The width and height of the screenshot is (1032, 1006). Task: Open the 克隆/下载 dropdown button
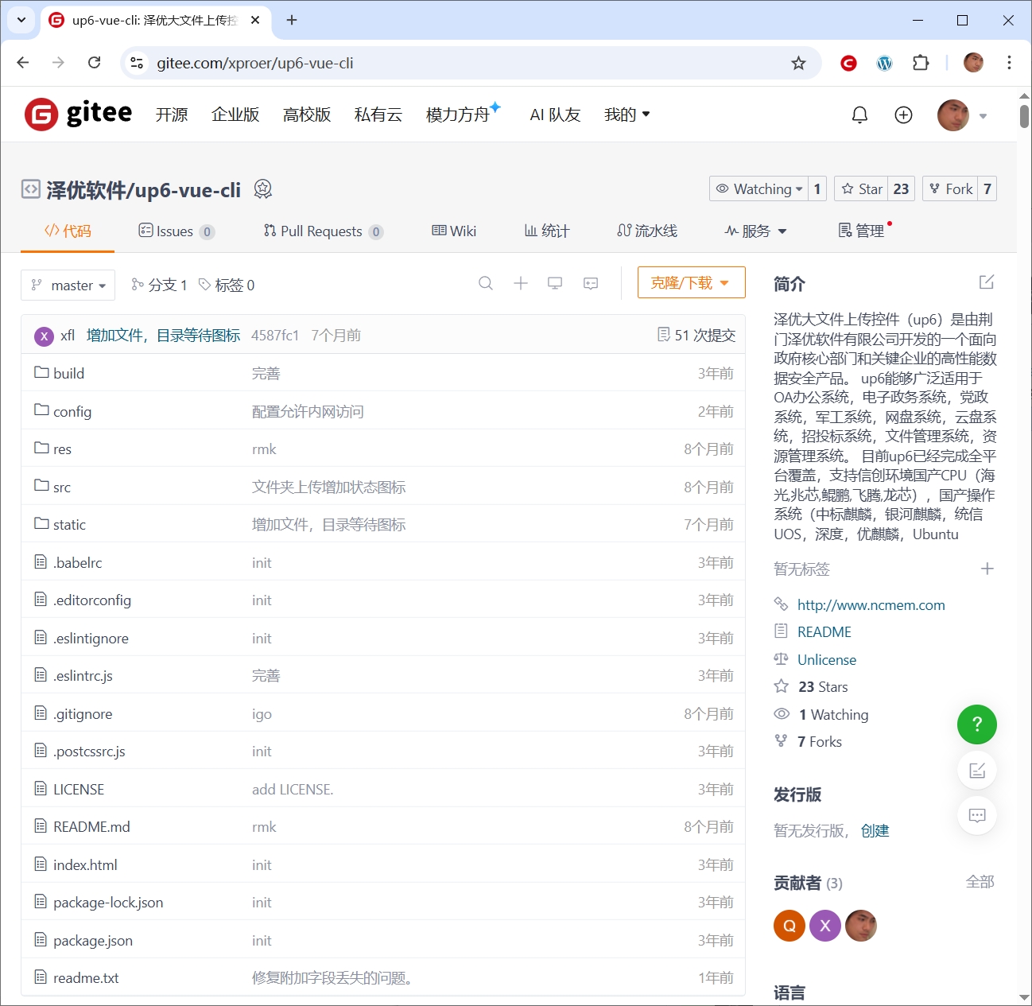point(691,283)
